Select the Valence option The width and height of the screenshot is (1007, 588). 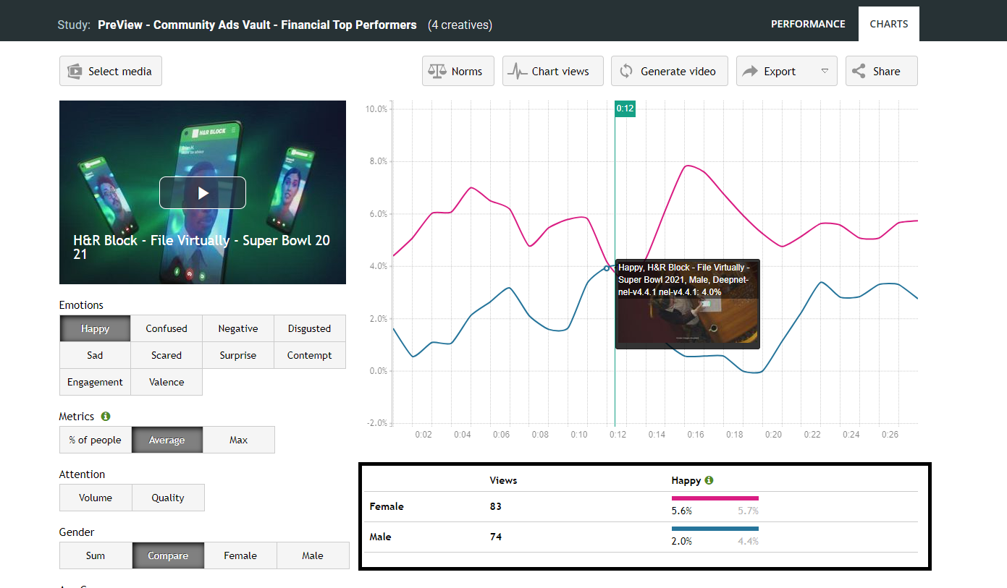pos(167,382)
